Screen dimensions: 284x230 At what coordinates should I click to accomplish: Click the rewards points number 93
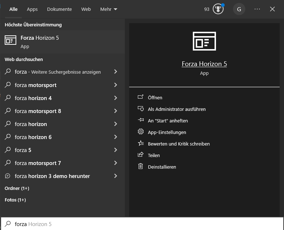pyautogui.click(x=207, y=9)
